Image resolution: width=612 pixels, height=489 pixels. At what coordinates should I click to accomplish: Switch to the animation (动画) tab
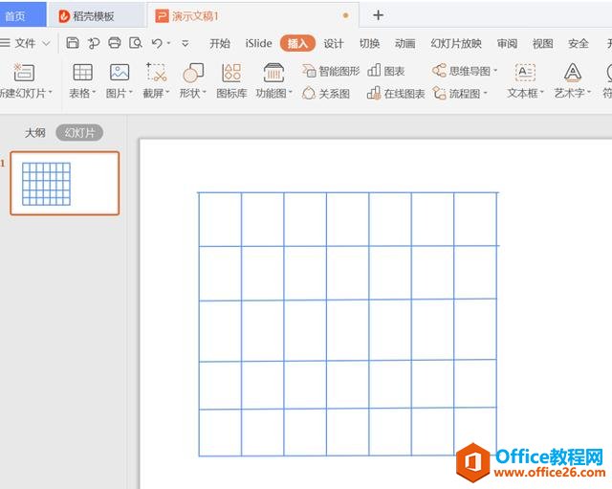(405, 43)
